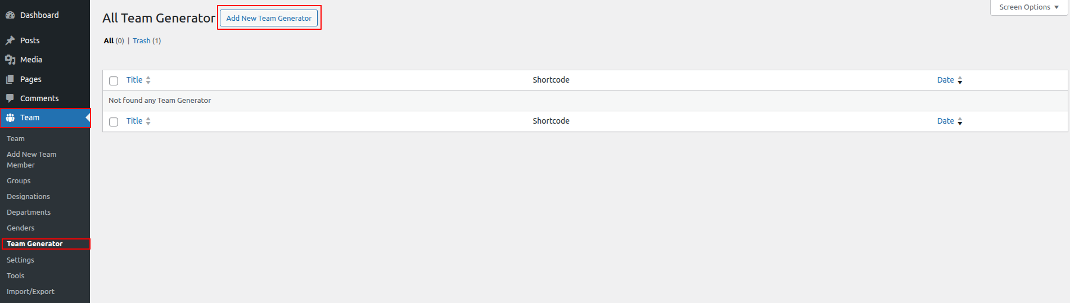Viewport: 1070px width, 303px height.
Task: Open the Team Generator submenu item
Action: 35,244
